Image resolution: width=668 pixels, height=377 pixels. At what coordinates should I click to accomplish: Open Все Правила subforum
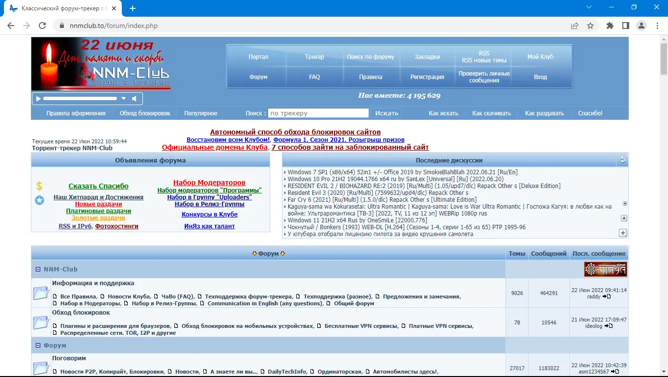coord(78,296)
